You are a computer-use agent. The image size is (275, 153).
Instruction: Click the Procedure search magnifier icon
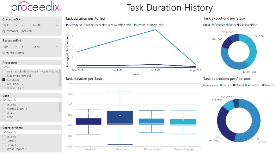[4, 67]
